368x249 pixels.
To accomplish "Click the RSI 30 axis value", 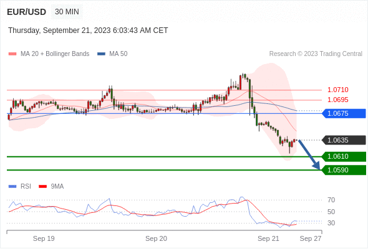I will [331, 223].
